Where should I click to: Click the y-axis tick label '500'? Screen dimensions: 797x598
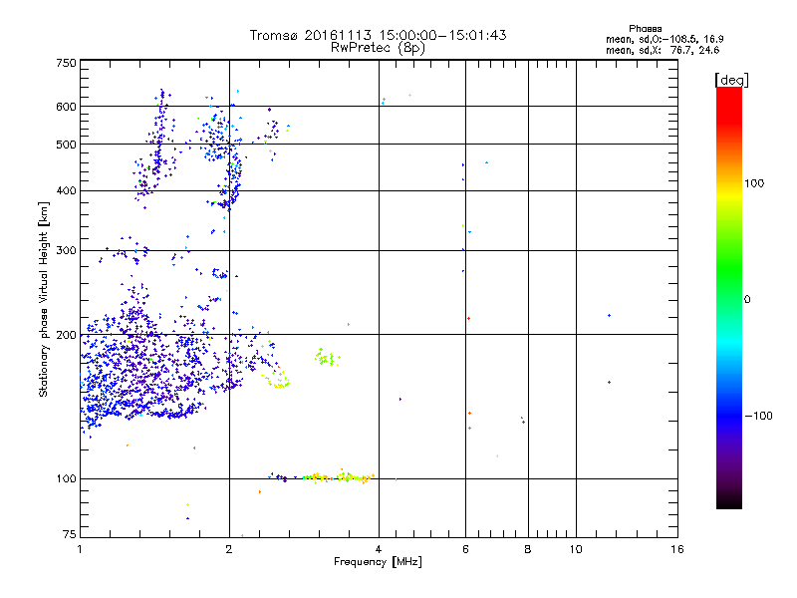[x=66, y=145]
